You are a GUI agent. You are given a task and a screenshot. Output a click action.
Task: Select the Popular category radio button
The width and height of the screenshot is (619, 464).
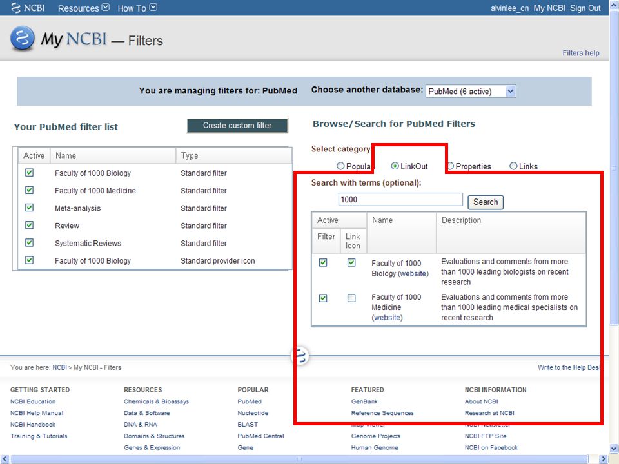coord(340,166)
